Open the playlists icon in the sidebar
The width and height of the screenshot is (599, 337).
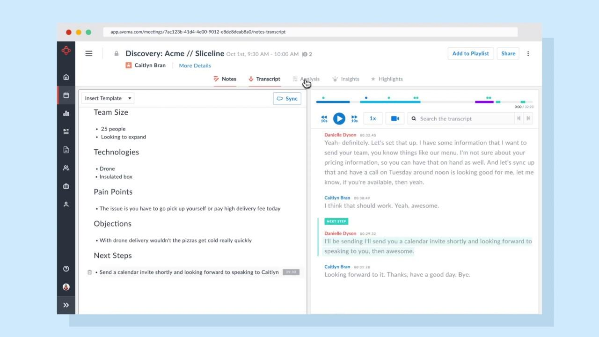66,132
